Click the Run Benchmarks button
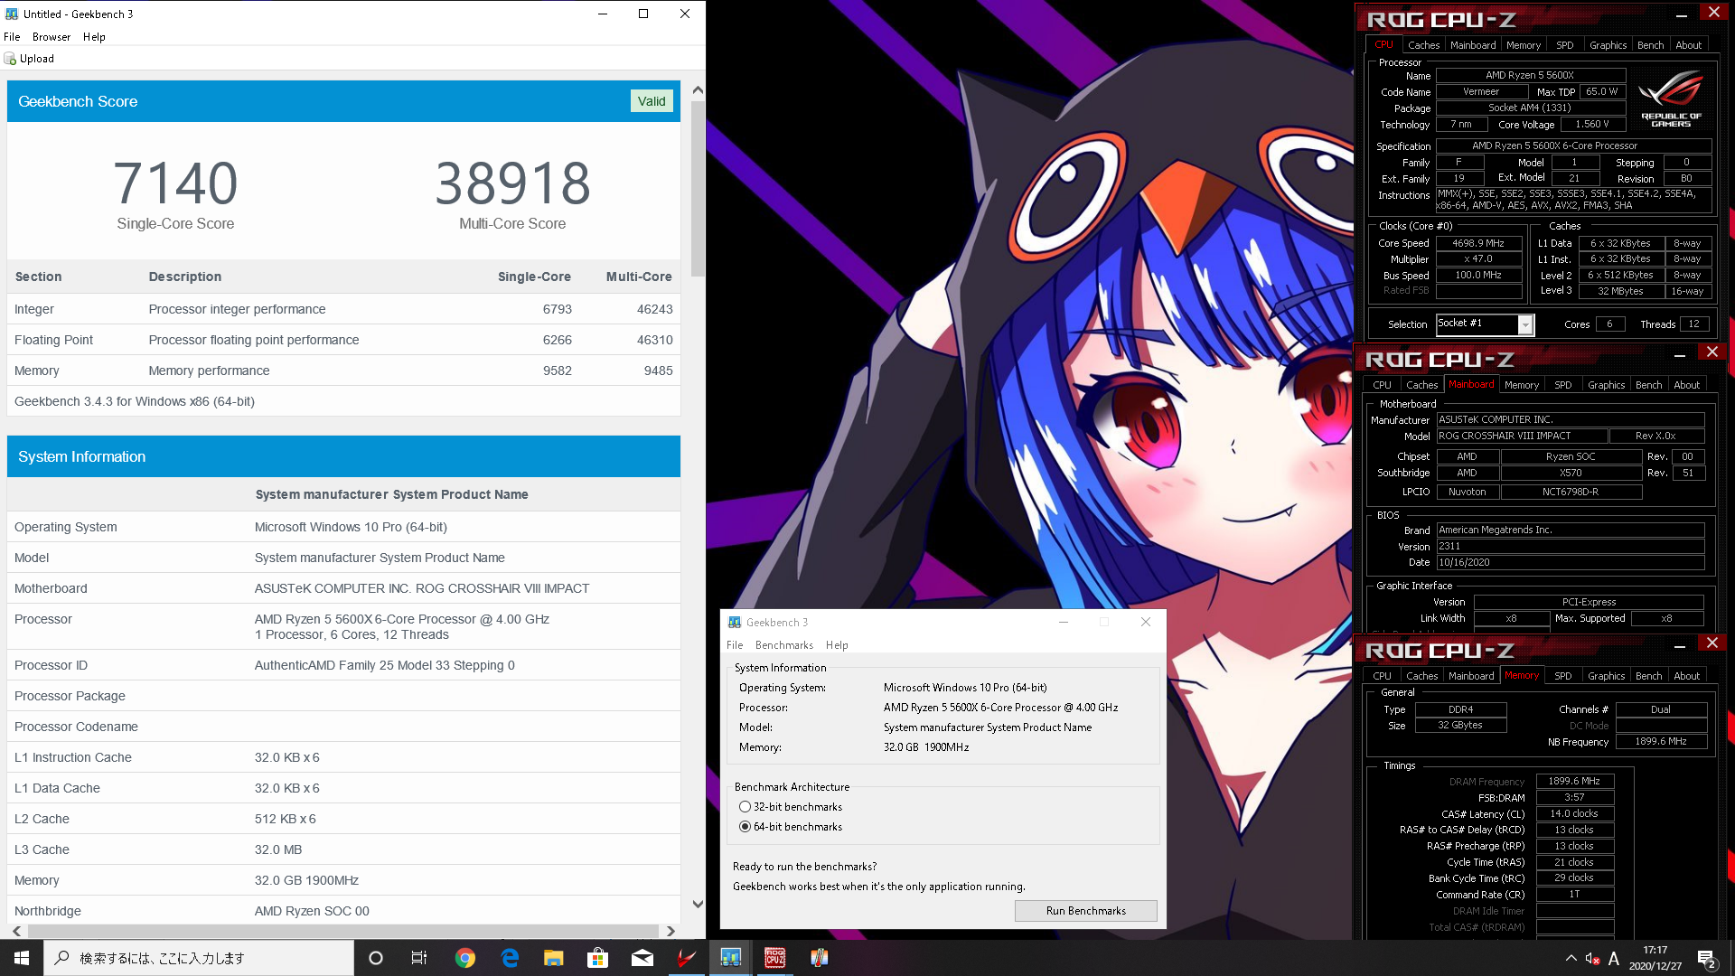Screen dimensions: 1735x976 1085,911
